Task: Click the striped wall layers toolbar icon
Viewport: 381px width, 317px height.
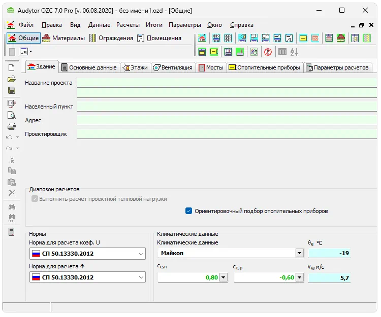Action: coord(367,38)
